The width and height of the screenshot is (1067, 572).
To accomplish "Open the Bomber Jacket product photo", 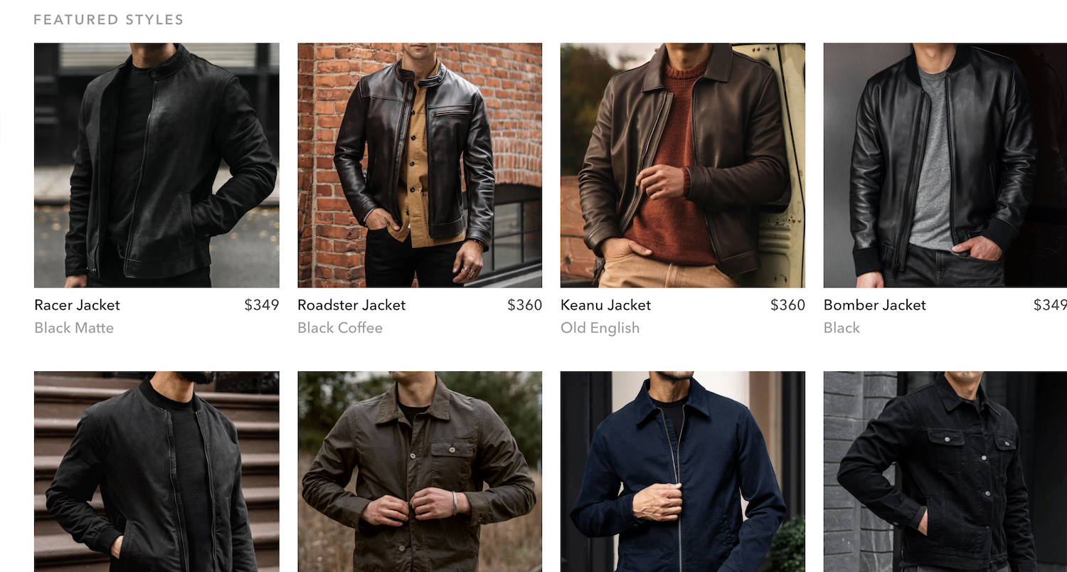I will (945, 165).
